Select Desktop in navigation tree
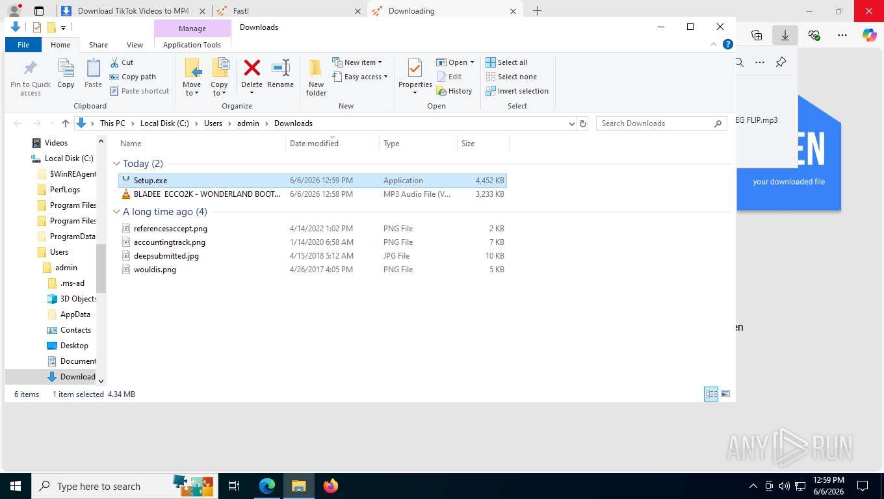The height and width of the screenshot is (499, 884). (74, 346)
